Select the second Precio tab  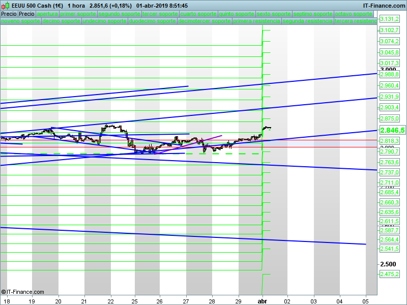27,14
